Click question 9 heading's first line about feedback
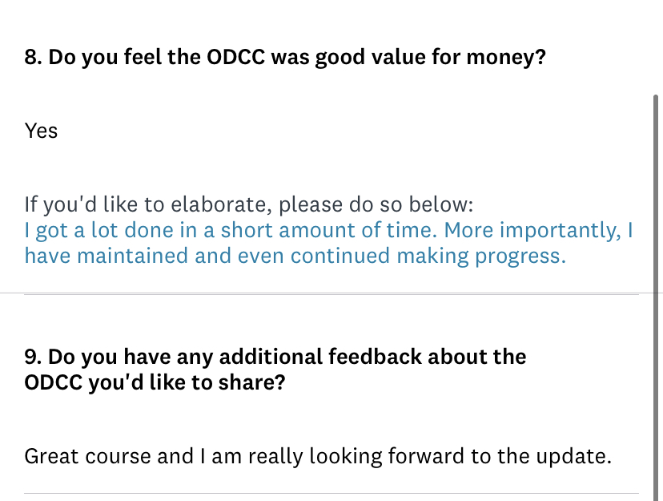Image resolution: width=663 pixels, height=501 pixels. [275, 356]
